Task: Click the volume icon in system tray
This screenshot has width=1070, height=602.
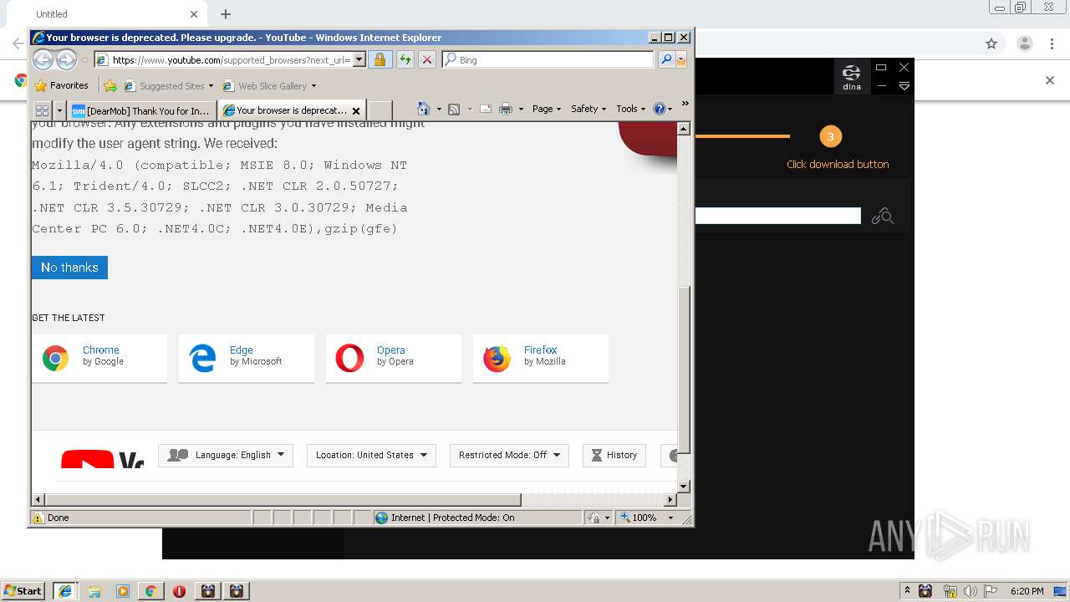Action: pyautogui.click(x=970, y=591)
